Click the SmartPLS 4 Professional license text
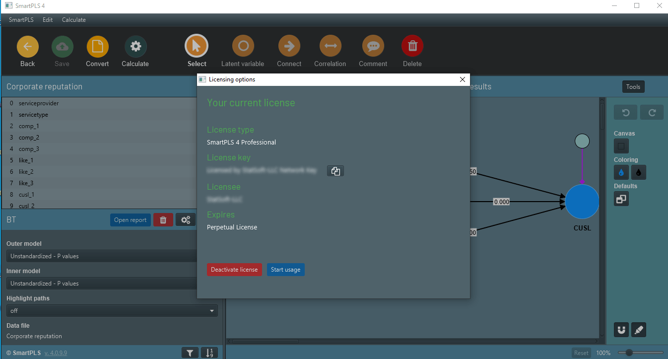 click(241, 143)
